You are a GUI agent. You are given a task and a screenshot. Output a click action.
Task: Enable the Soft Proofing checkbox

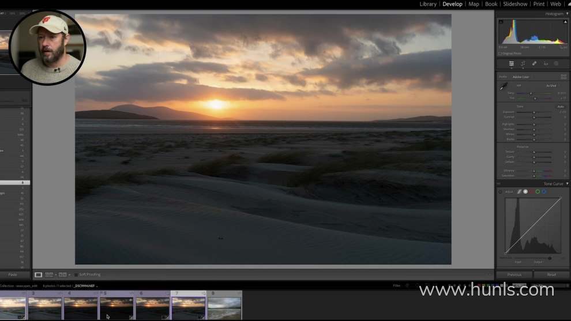coord(76,275)
